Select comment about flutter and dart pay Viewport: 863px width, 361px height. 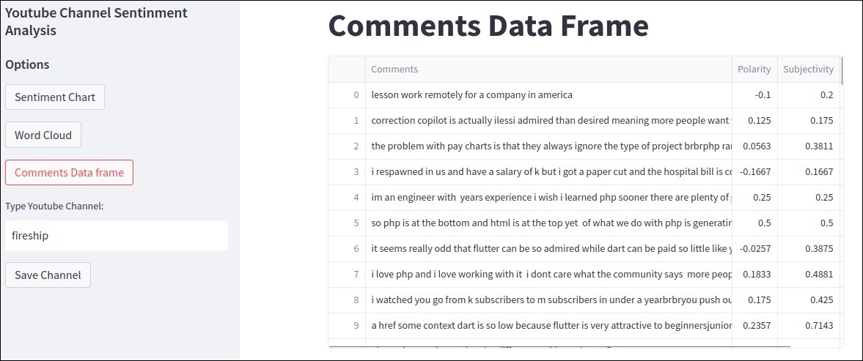(x=548, y=249)
